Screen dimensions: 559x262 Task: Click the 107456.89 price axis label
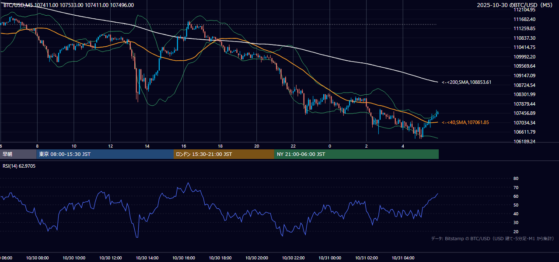(x=524, y=113)
